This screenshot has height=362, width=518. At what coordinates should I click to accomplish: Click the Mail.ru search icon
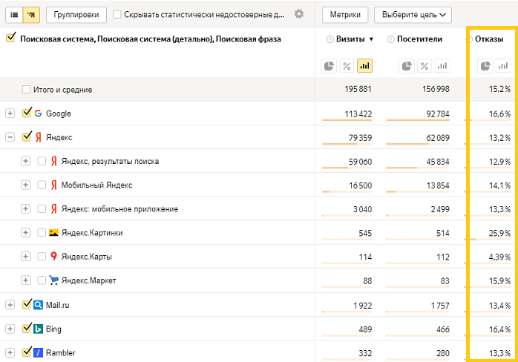click(x=39, y=305)
